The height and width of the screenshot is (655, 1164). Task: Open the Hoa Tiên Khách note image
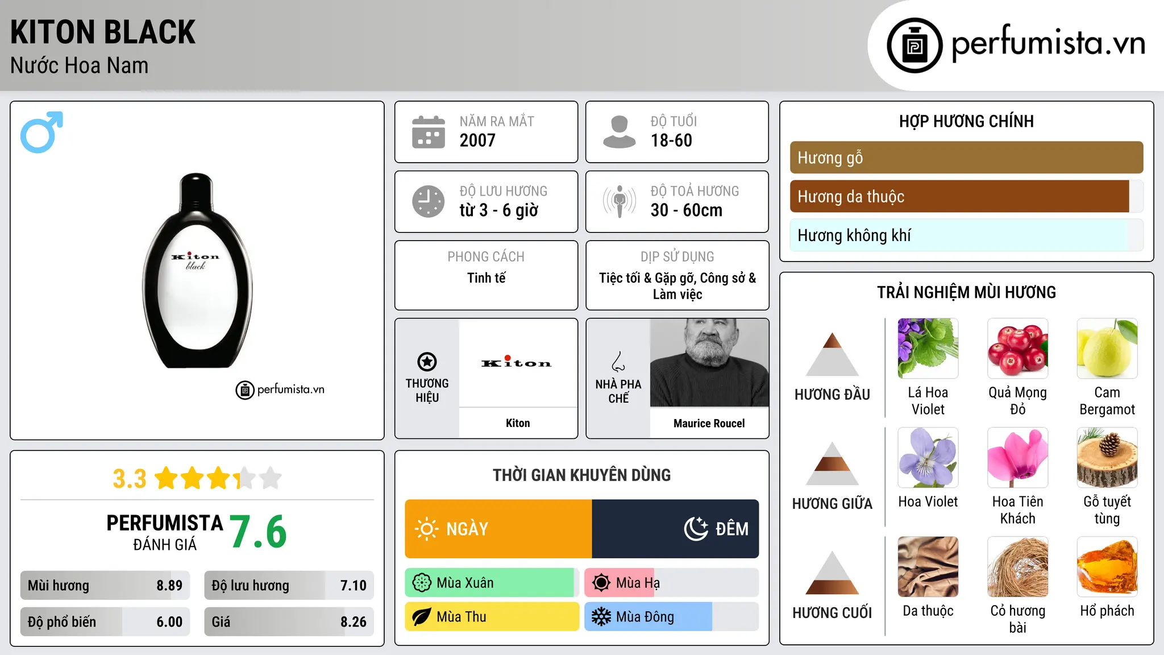(x=1017, y=458)
